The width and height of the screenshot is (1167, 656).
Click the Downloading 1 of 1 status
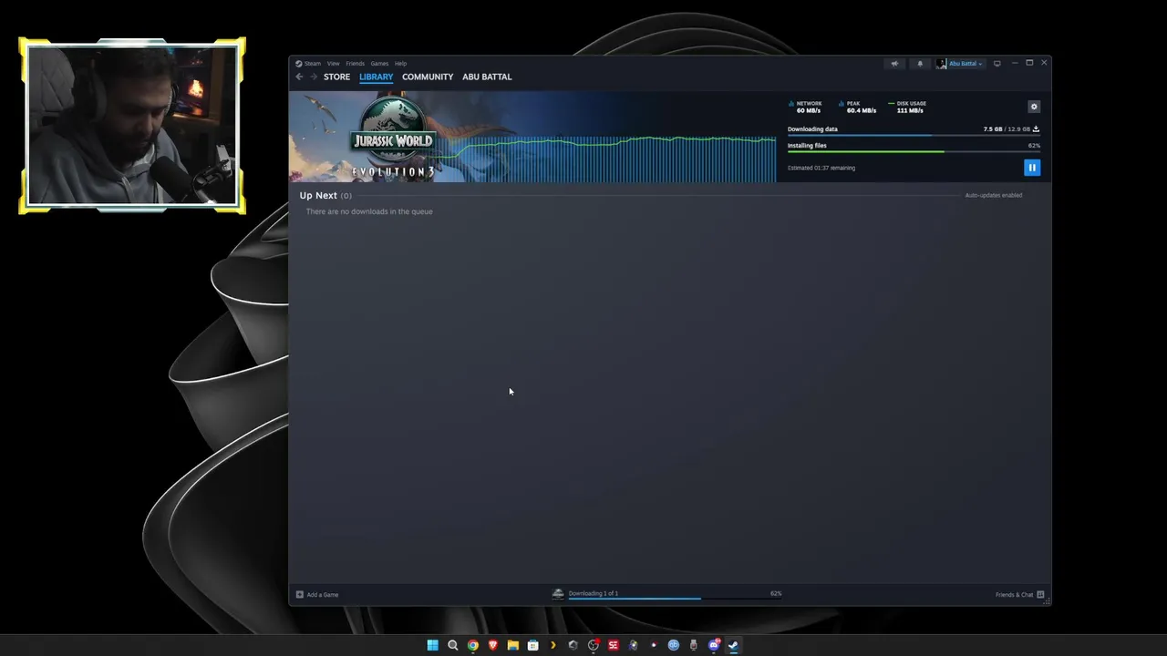pos(594,593)
